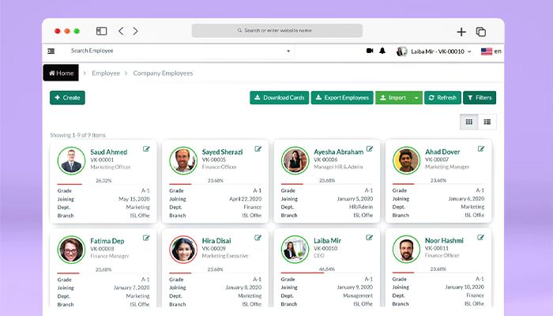553x316 pixels.
Task: Open the Laiba Mir card name link
Action: pos(327,240)
